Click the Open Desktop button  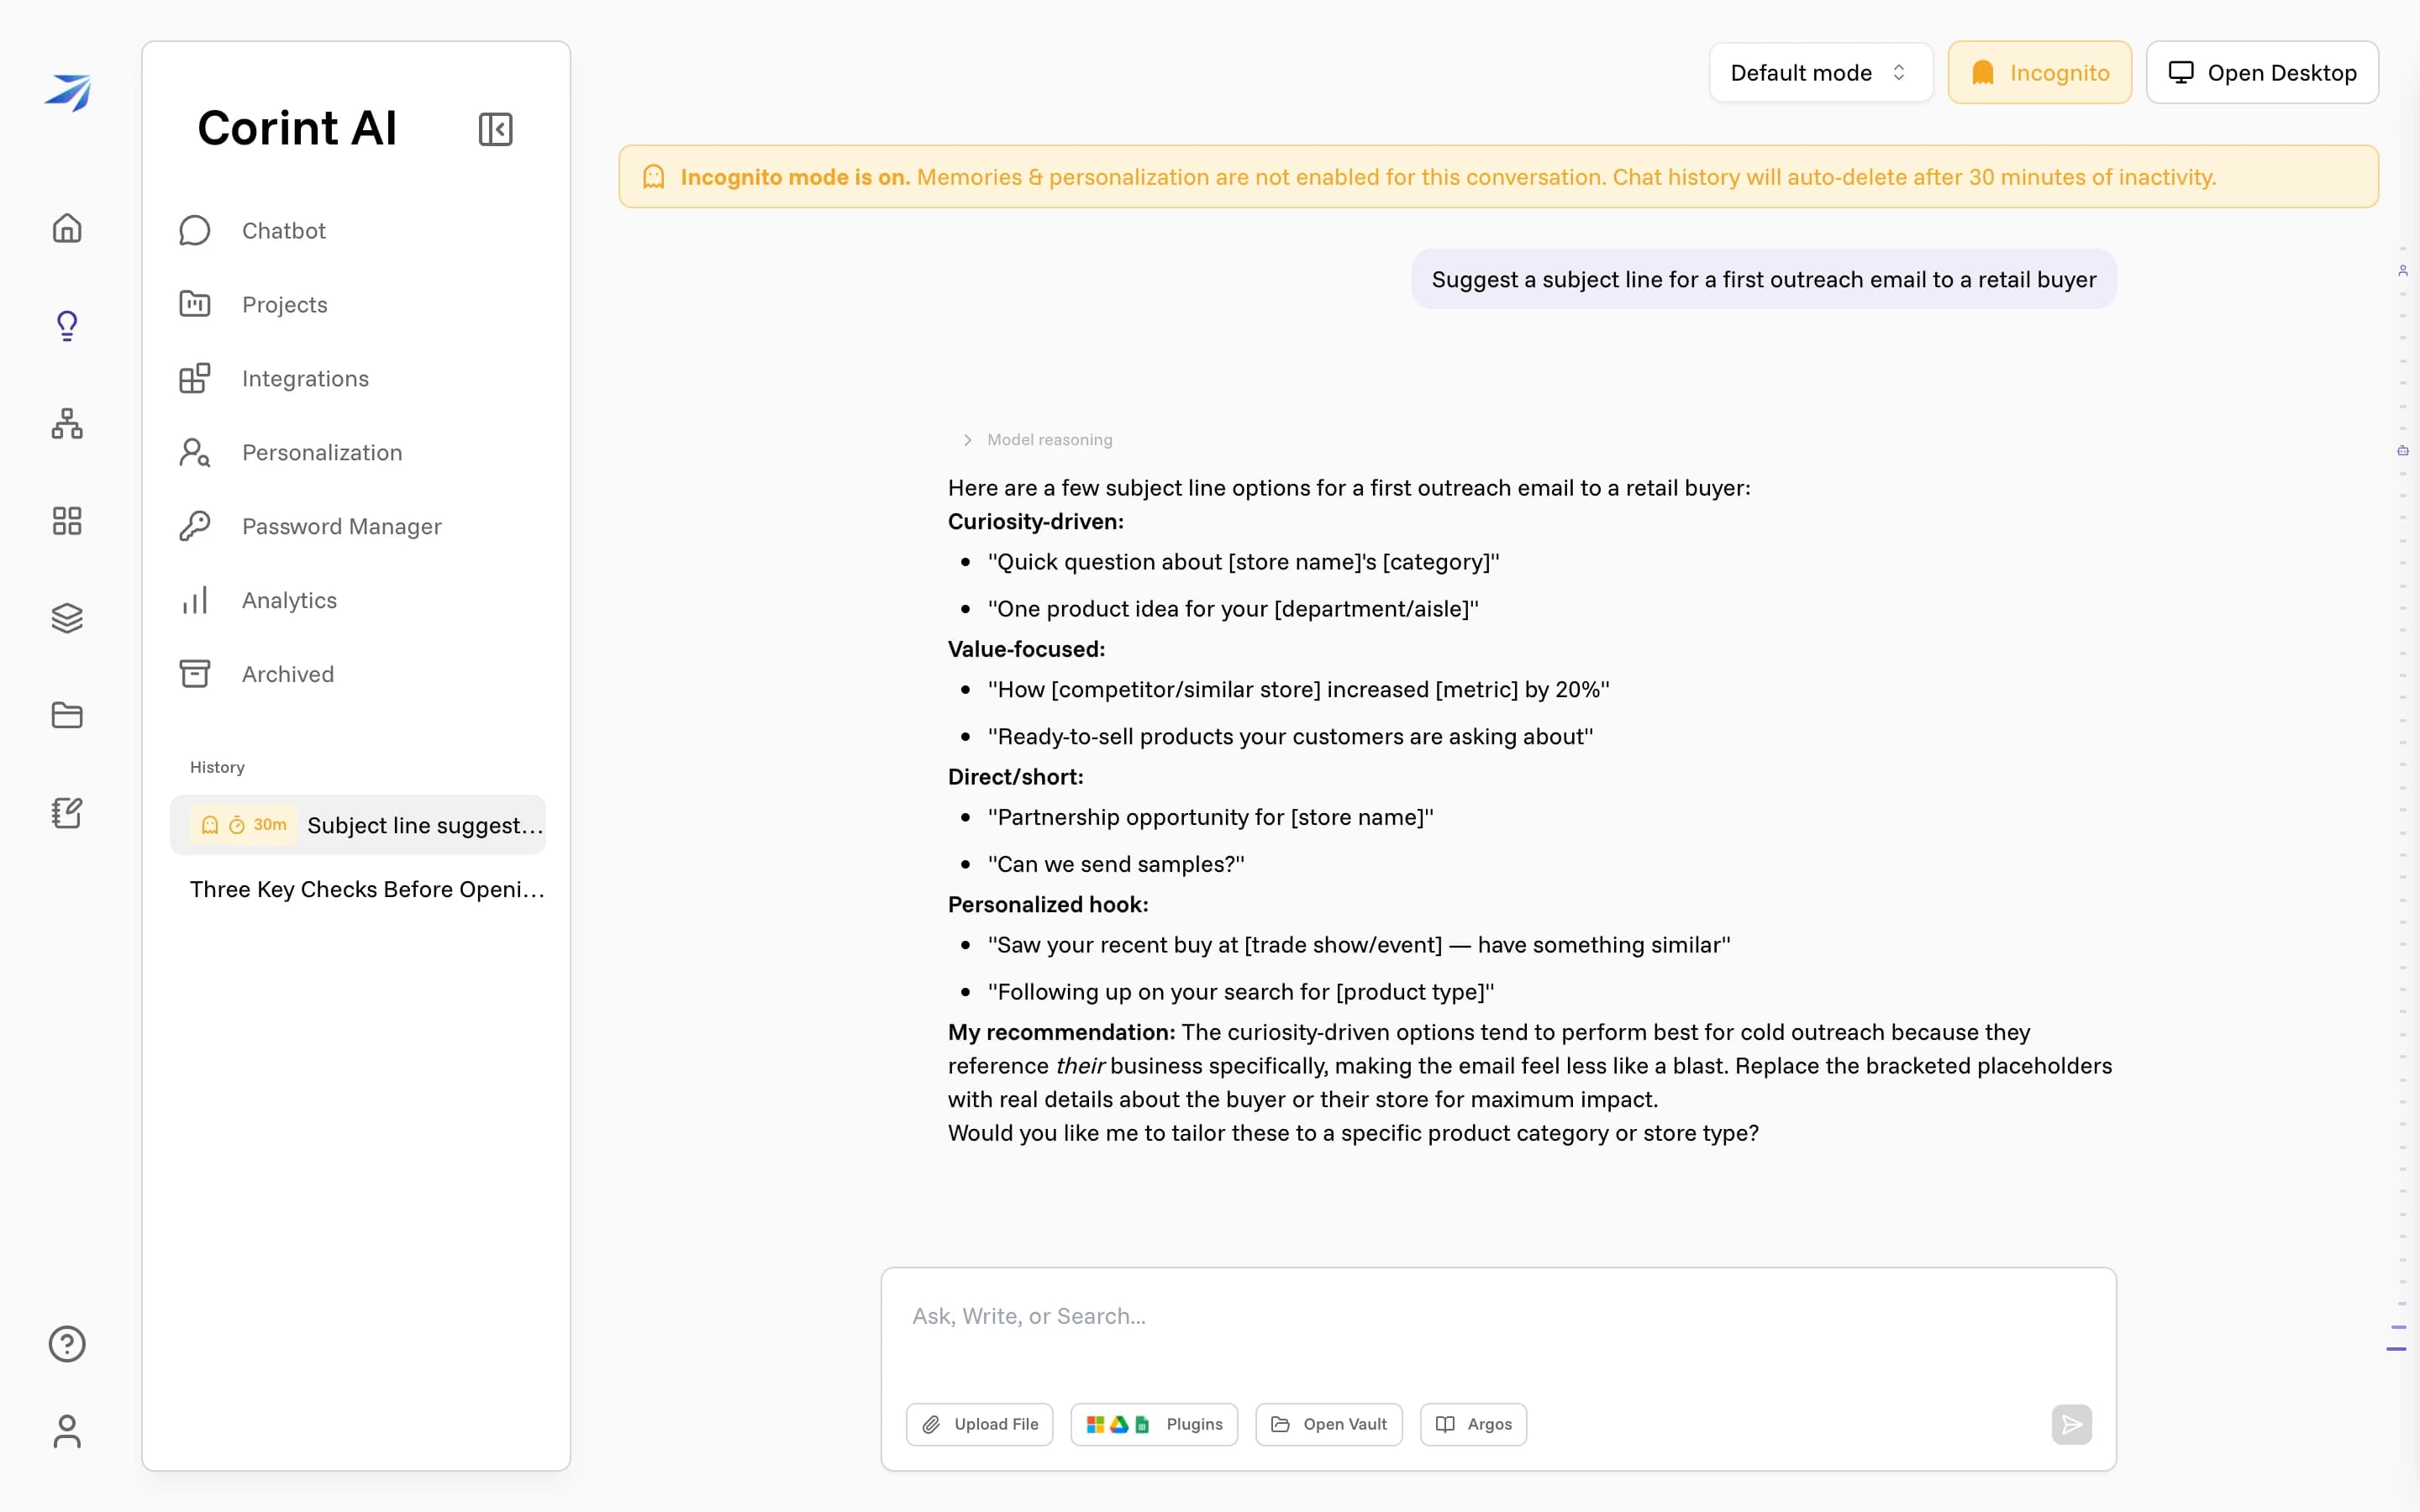click(x=2262, y=72)
